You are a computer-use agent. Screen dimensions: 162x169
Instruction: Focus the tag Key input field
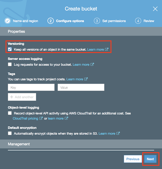pos(31,87)
